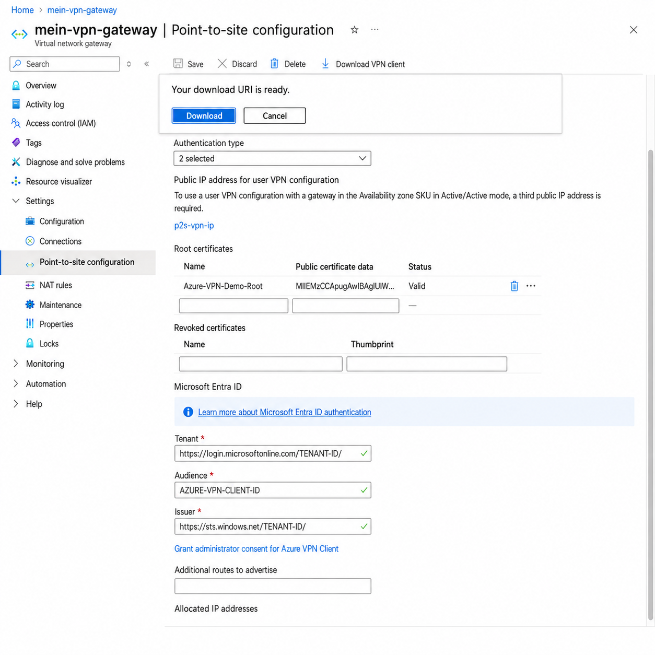Viewport: 655px width, 655px height.
Task: Click the empty root certificate Name field
Action: [233, 306]
